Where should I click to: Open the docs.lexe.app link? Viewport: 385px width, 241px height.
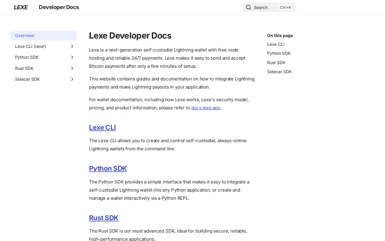(206, 108)
